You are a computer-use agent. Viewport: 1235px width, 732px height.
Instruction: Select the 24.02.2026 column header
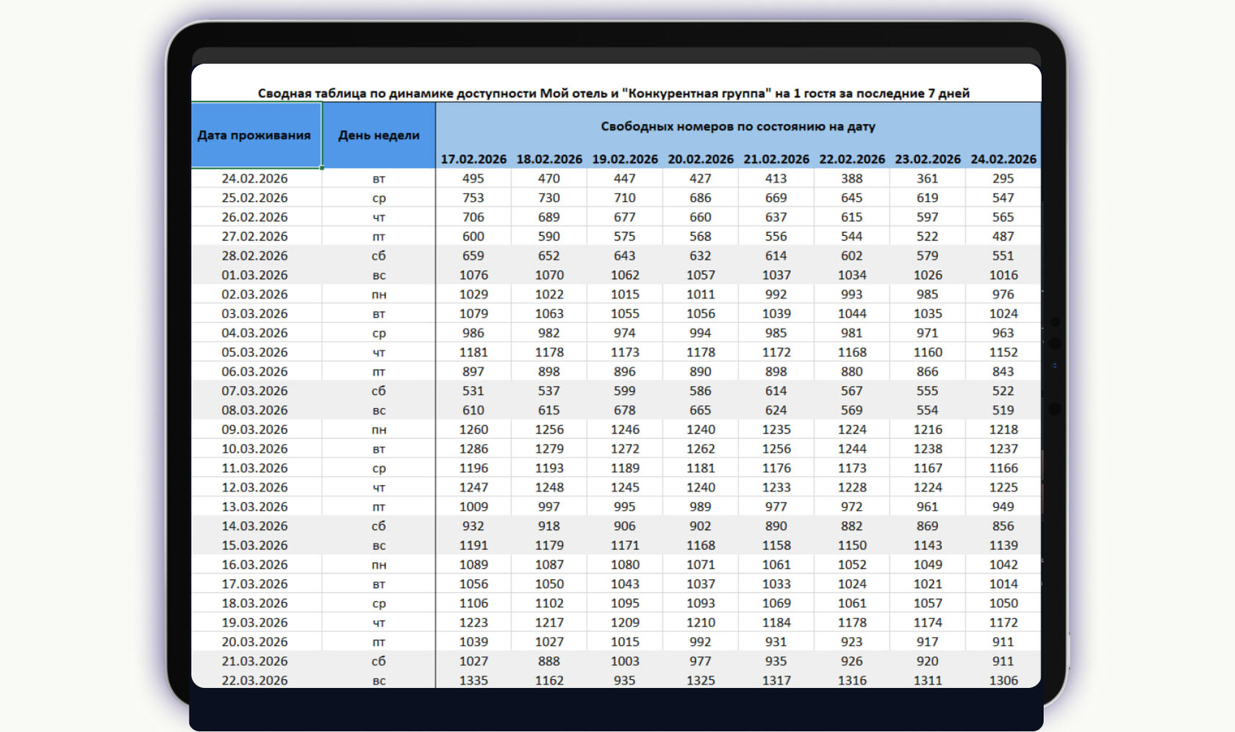pos(1003,159)
